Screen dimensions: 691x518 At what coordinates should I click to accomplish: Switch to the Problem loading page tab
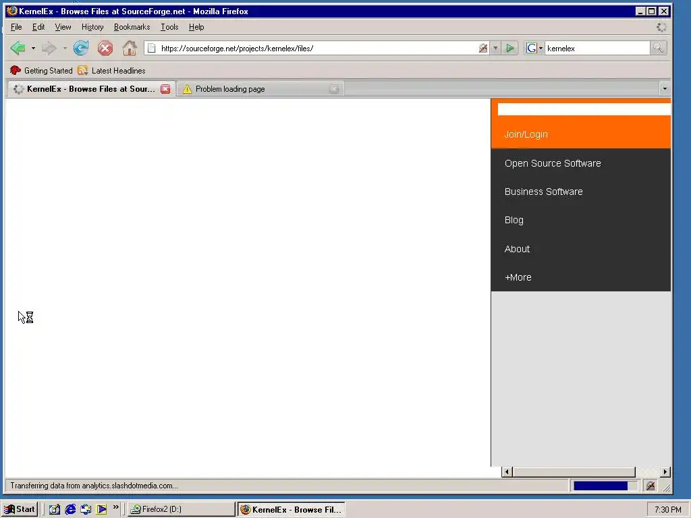260,89
